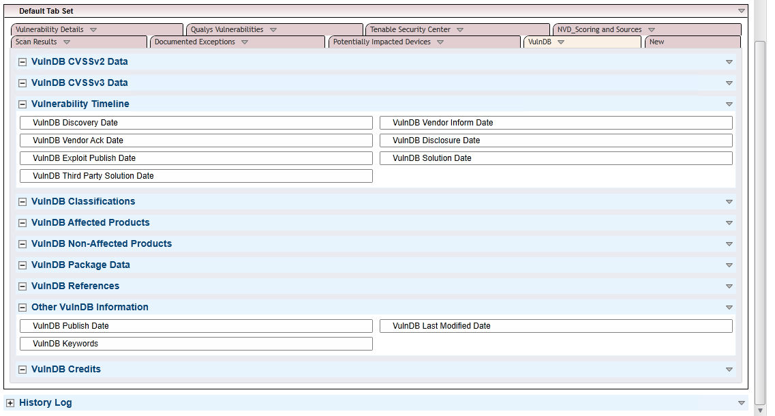Collapse the VulnDB Classifications section

click(x=22, y=202)
